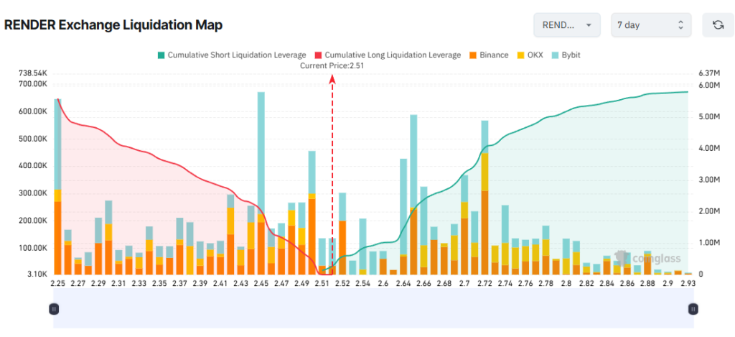The width and height of the screenshot is (735, 337).
Task: Click the coinglass watermark logo
Action: point(647,258)
